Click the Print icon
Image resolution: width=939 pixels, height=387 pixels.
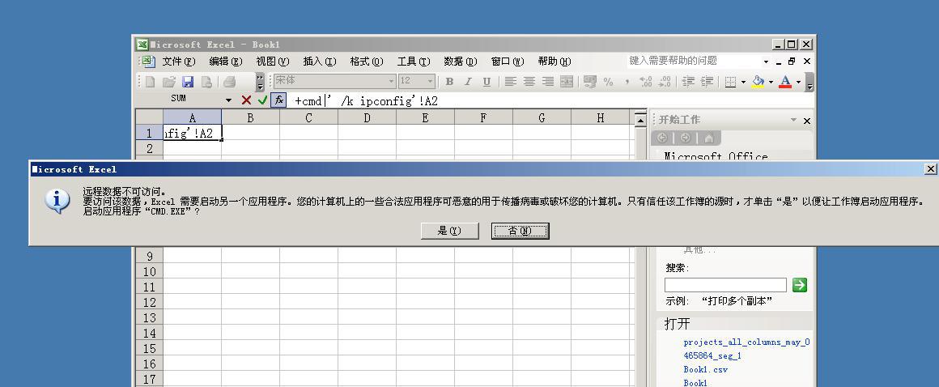point(229,82)
